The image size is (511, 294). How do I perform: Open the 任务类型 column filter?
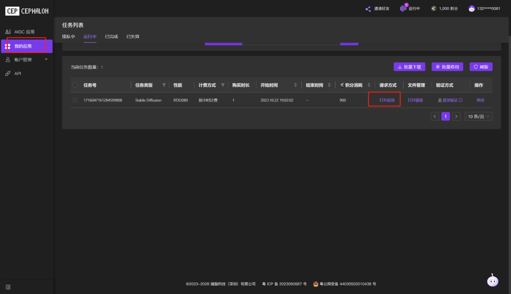tap(164, 85)
